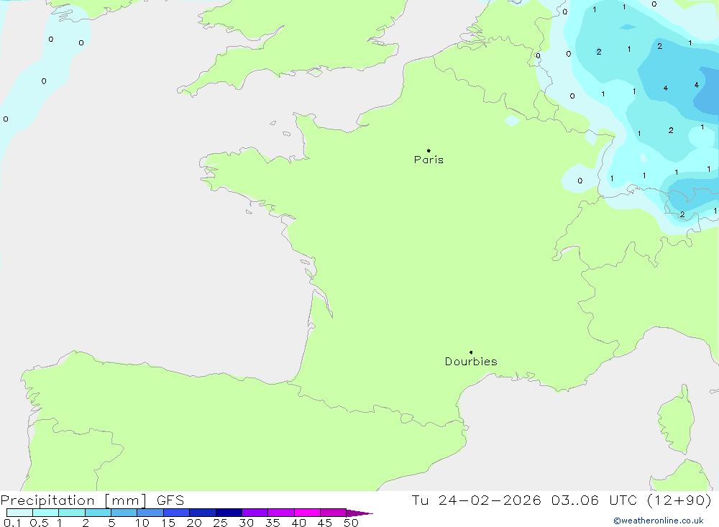Select the Paris city label
Image resolution: width=719 pixels, height=527 pixels.
(x=429, y=160)
